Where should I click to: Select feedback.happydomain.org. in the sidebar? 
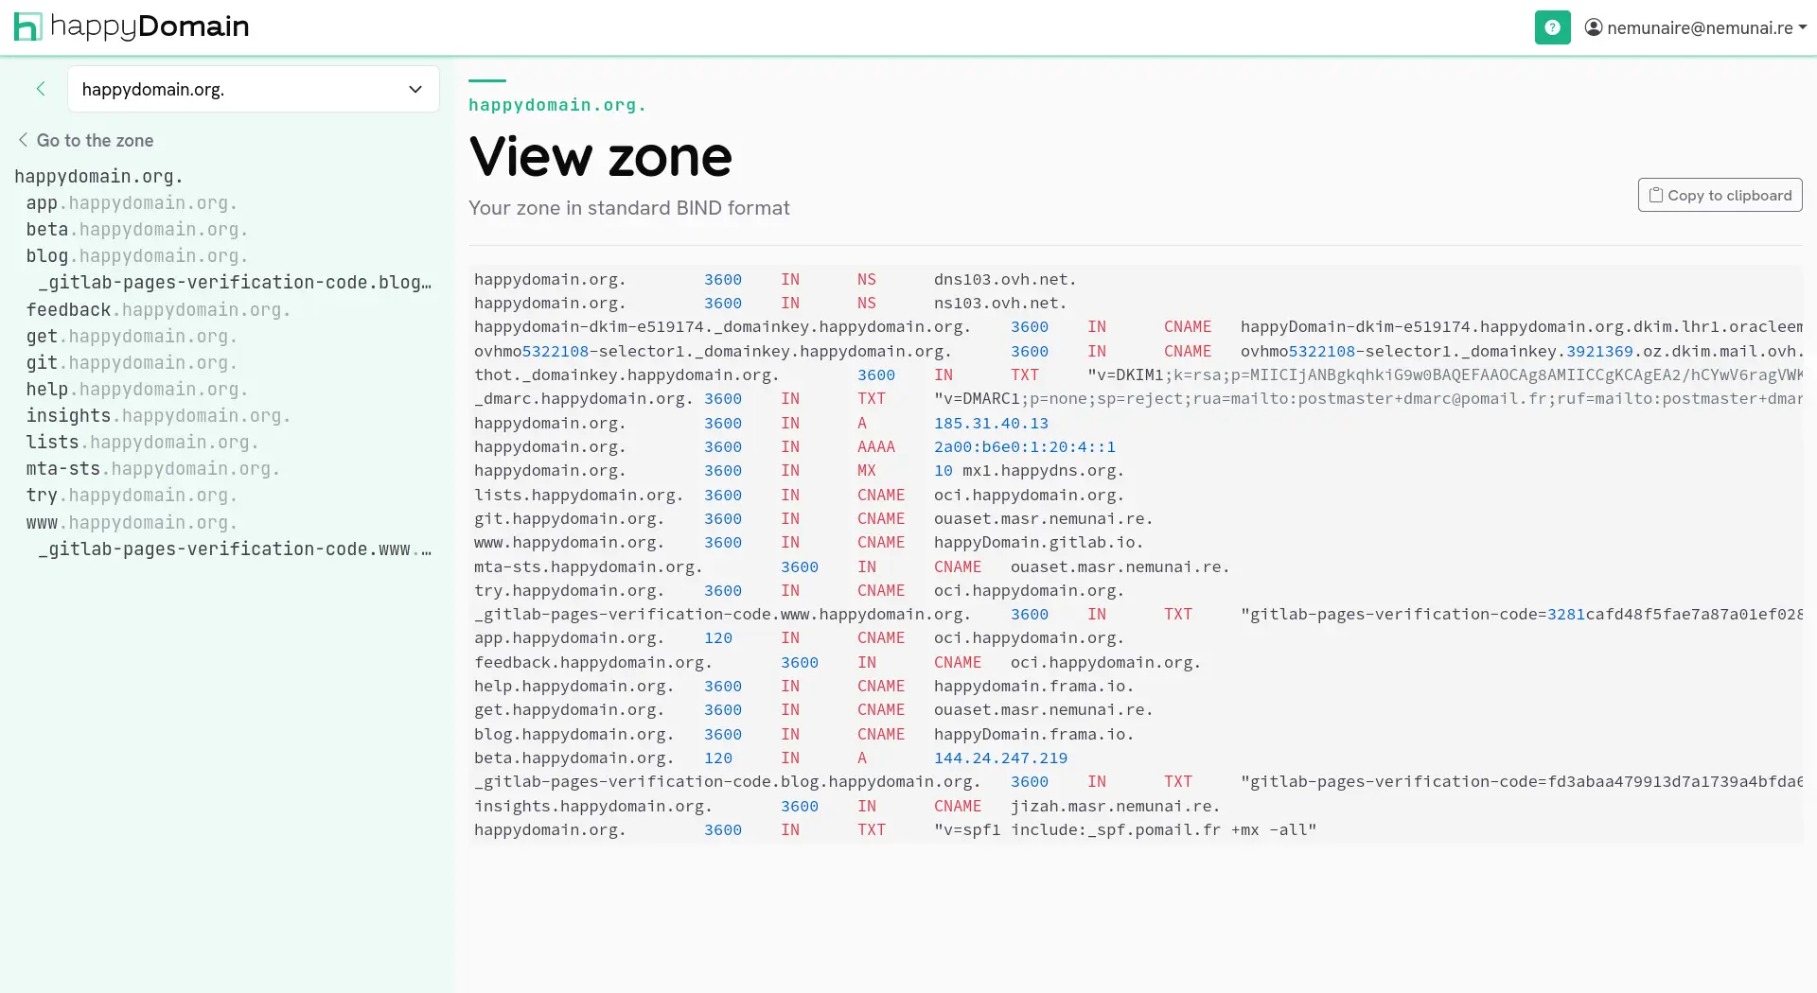pyautogui.click(x=158, y=309)
